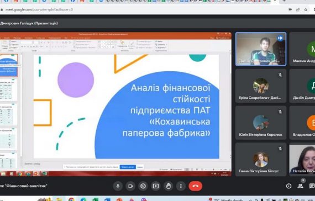Click Еріка Скоробогач participant tile
Image resolution: width=315 pixels, height=201 pixels.
[x=261, y=86]
